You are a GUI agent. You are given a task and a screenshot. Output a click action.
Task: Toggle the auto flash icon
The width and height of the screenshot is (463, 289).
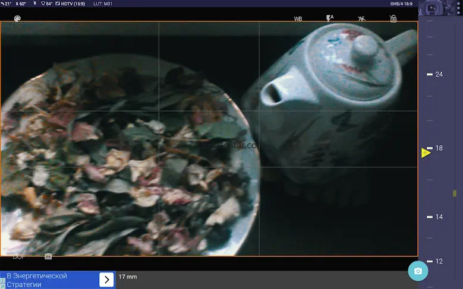330,18
